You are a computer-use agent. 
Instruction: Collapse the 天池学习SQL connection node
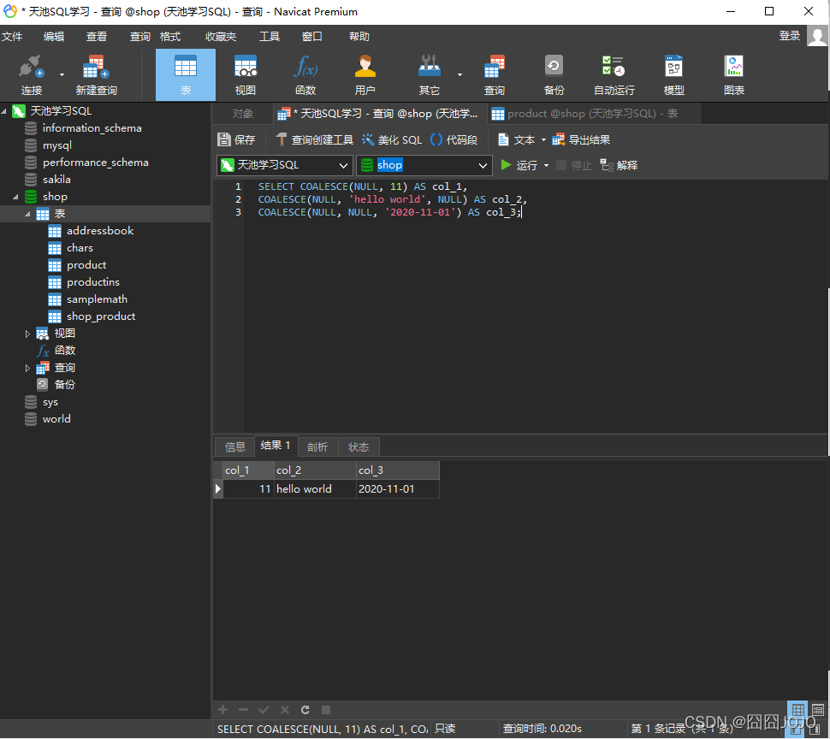[x=4, y=111]
